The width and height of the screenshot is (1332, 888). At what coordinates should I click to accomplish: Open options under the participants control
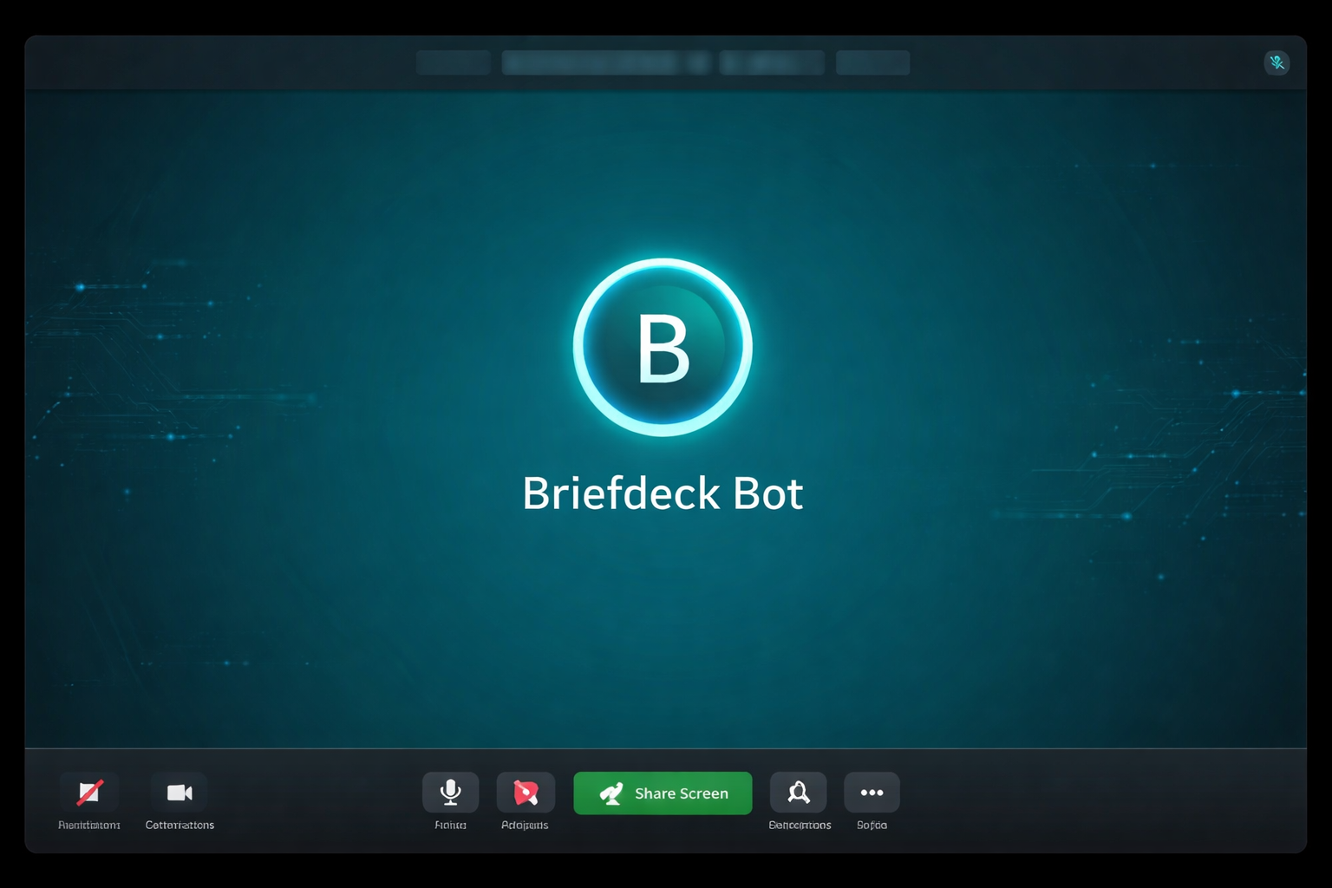click(x=799, y=792)
